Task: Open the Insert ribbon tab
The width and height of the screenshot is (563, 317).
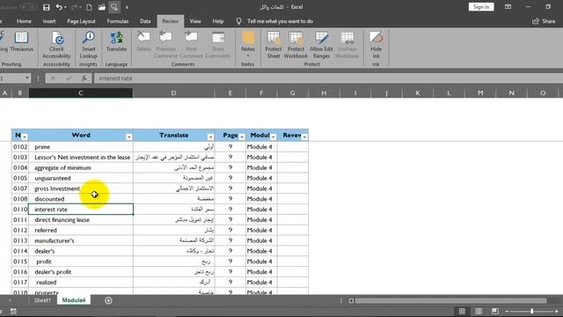Action: tap(49, 21)
